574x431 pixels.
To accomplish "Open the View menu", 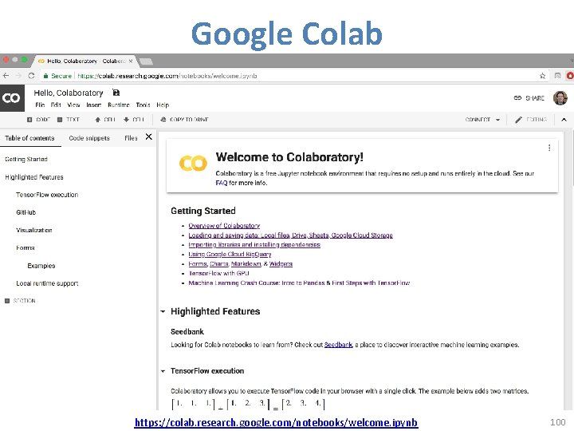I will 73,105.
